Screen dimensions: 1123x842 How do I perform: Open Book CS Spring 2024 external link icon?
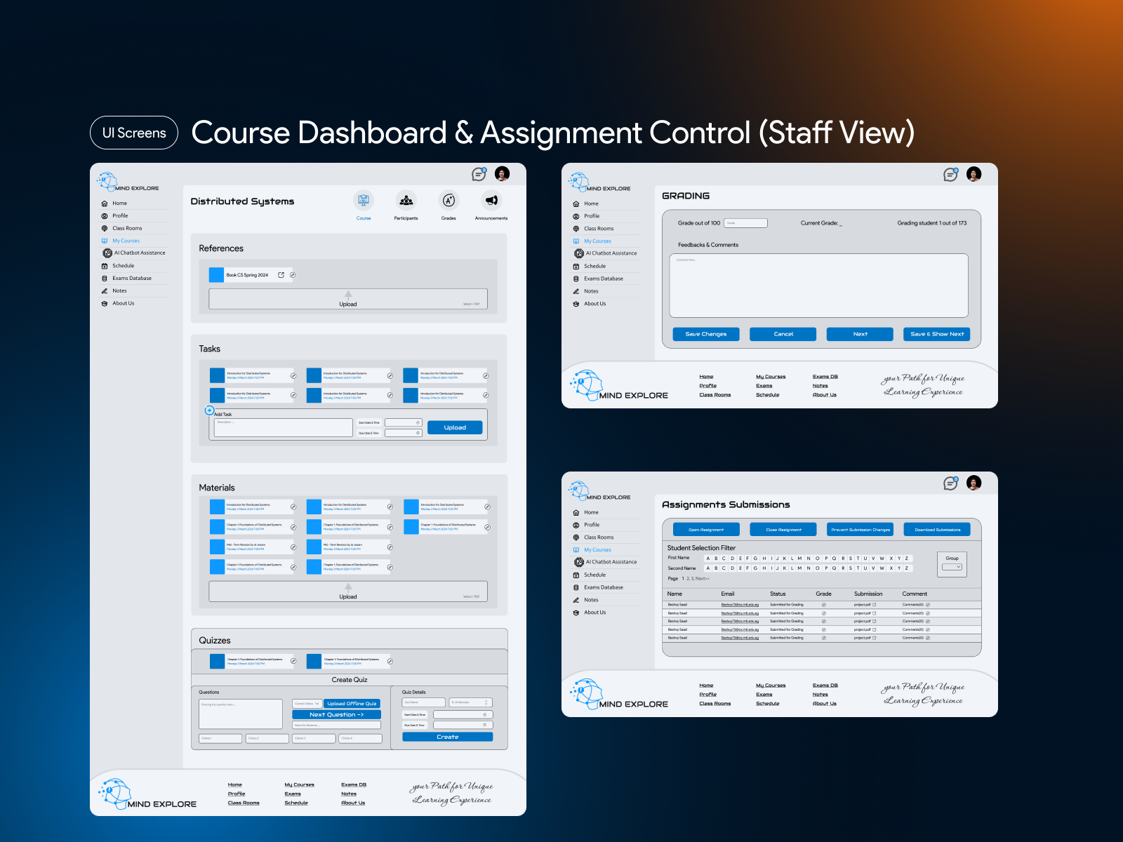[281, 275]
